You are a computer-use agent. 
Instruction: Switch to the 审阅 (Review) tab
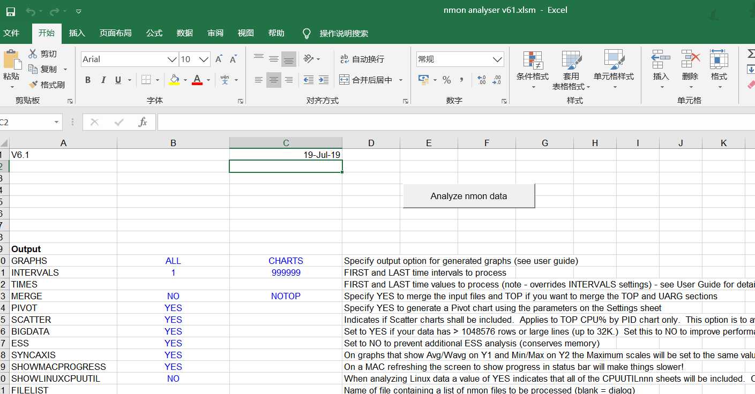[x=215, y=33]
